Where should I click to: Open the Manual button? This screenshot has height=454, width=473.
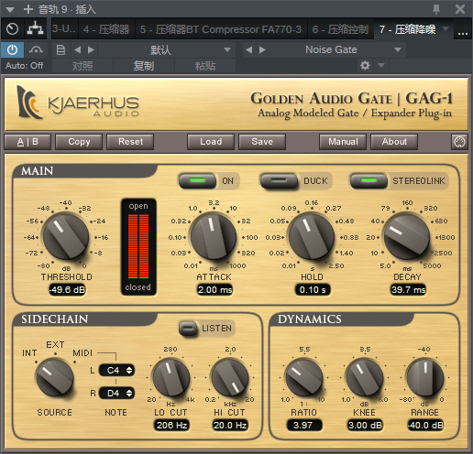(343, 142)
